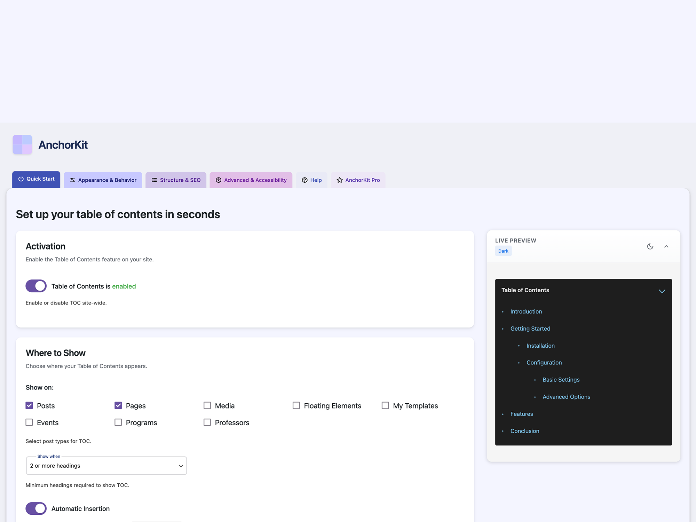Click 'Set up your table of contents in seconds'
Viewport: 696px width, 522px height.
click(x=118, y=214)
